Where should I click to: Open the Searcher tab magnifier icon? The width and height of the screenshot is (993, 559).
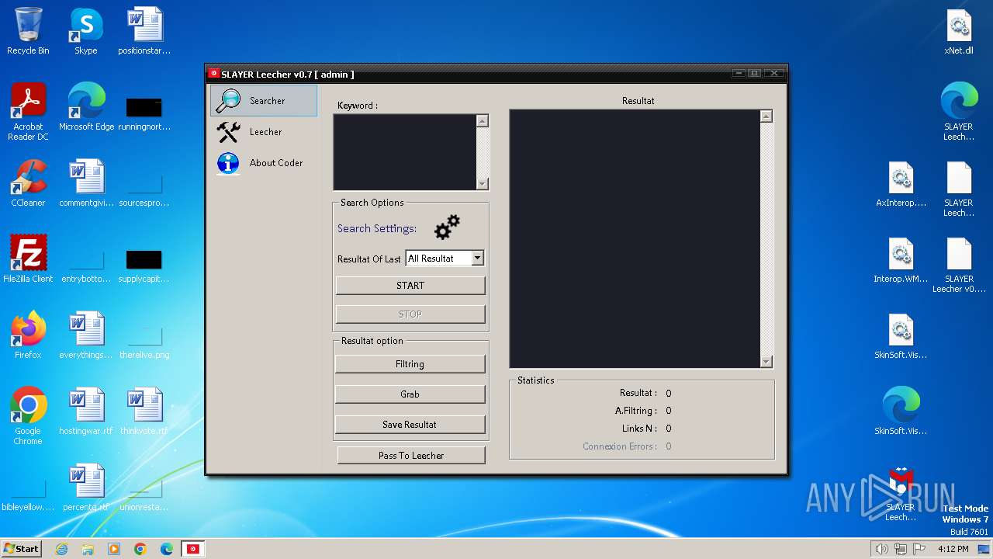pos(229,101)
